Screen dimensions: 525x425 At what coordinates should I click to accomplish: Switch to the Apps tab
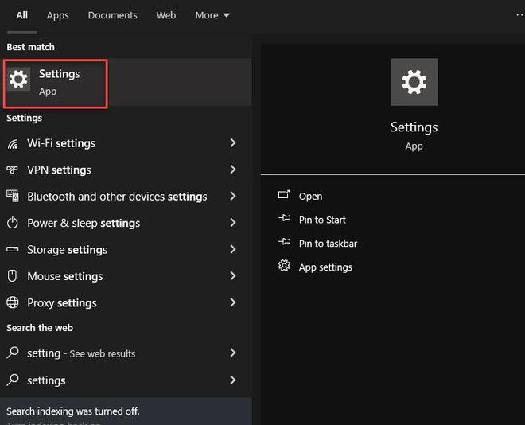[58, 15]
